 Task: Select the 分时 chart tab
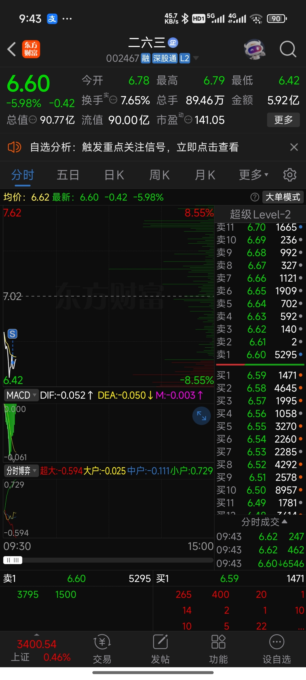23,175
